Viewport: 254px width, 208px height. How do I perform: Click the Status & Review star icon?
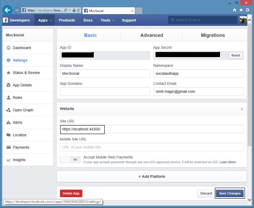[x=9, y=73]
